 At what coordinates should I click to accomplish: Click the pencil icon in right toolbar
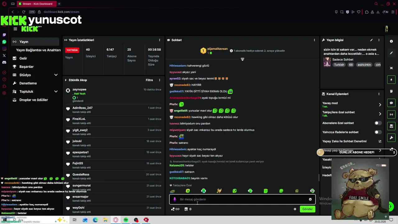pyautogui.click(x=391, y=53)
